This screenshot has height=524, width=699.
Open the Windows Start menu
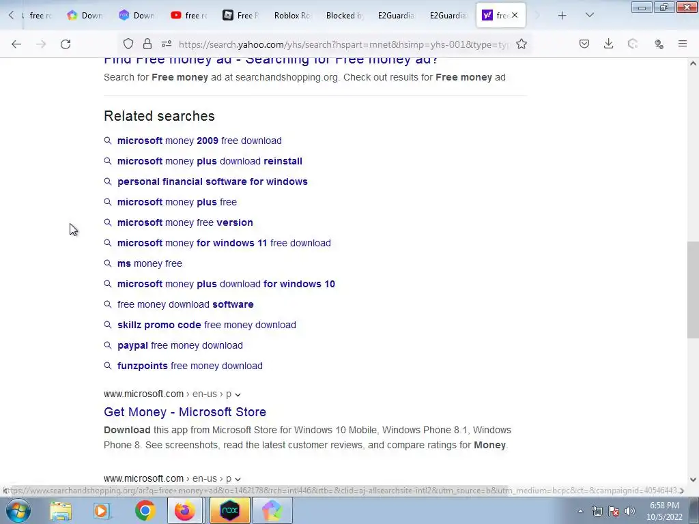[18, 510]
